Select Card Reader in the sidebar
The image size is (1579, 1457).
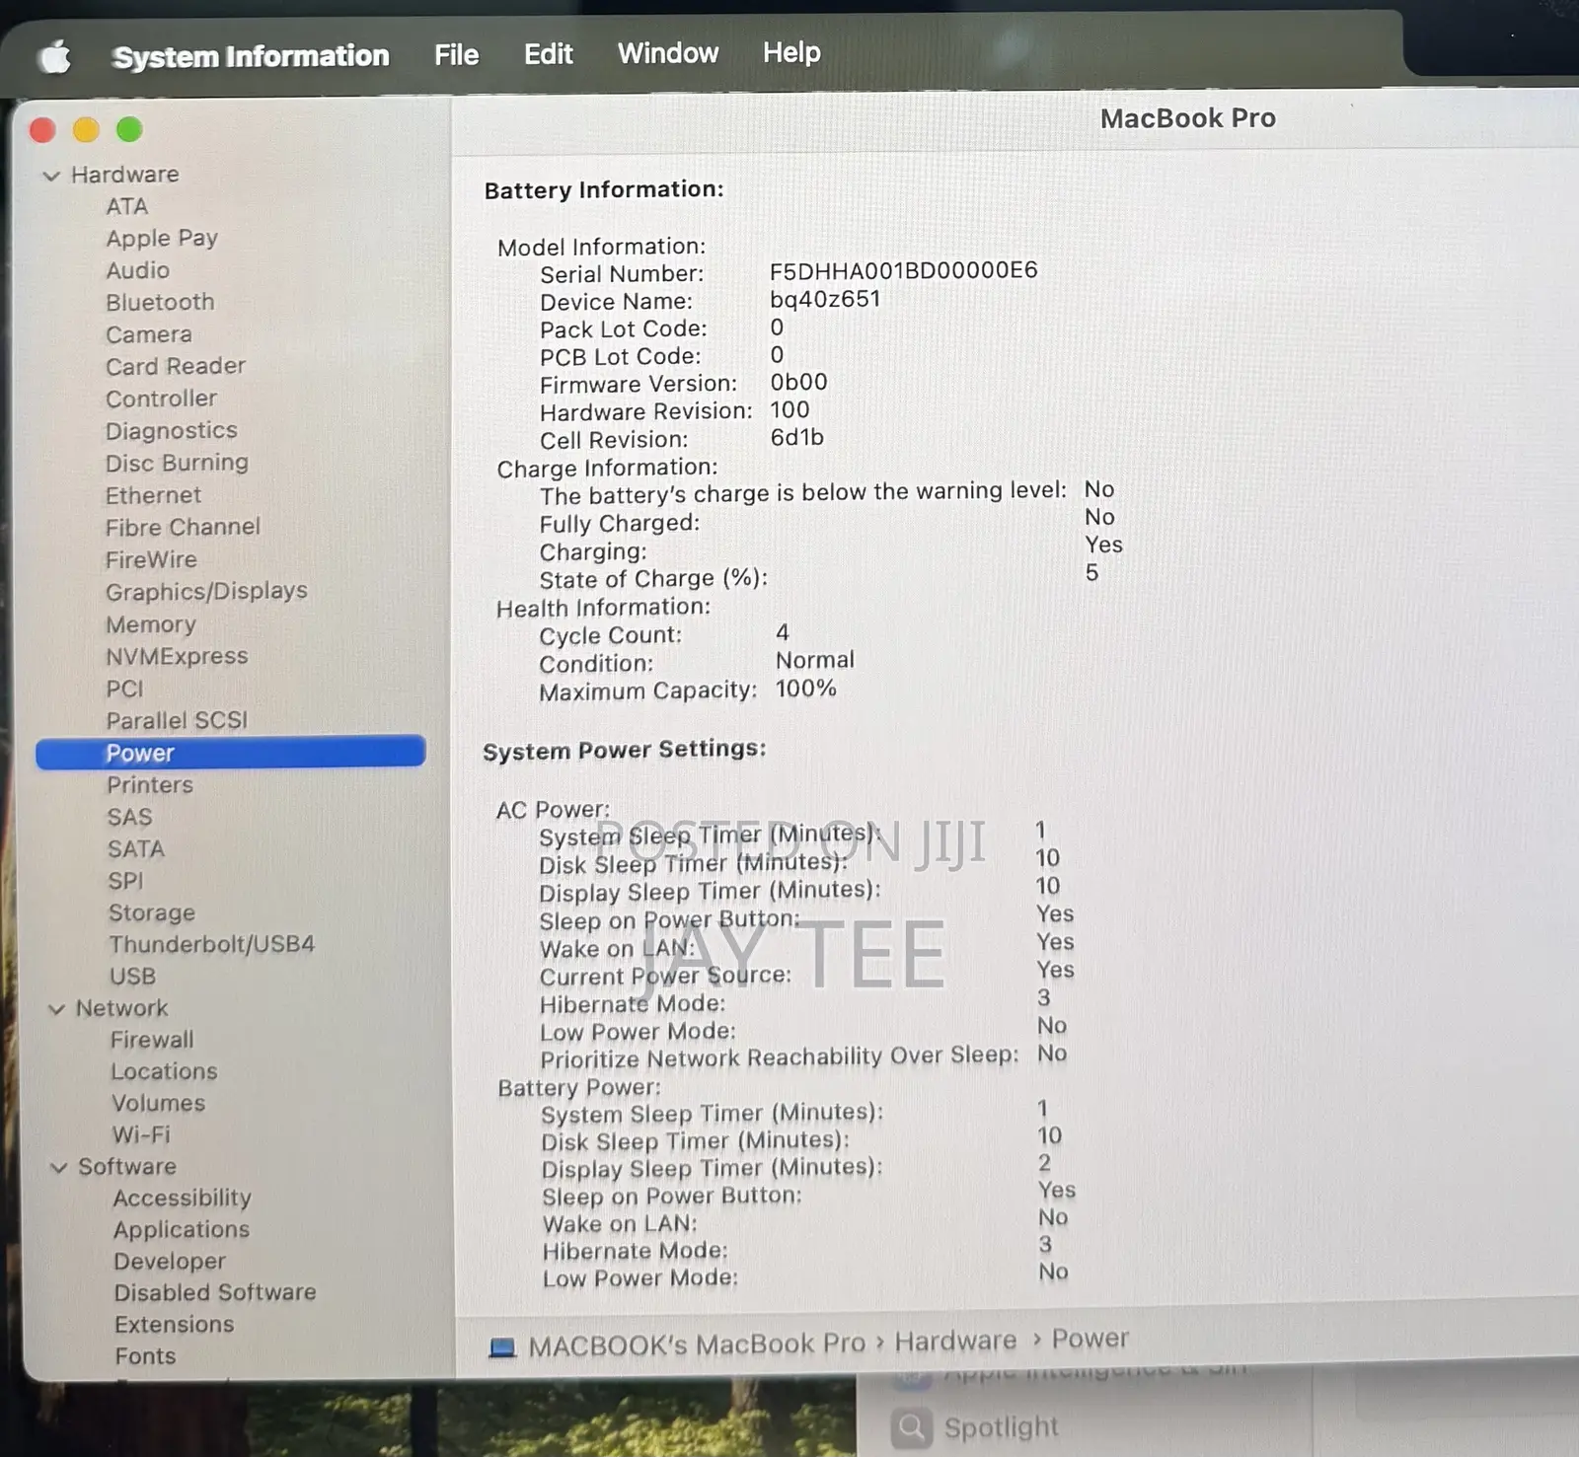[x=176, y=366]
